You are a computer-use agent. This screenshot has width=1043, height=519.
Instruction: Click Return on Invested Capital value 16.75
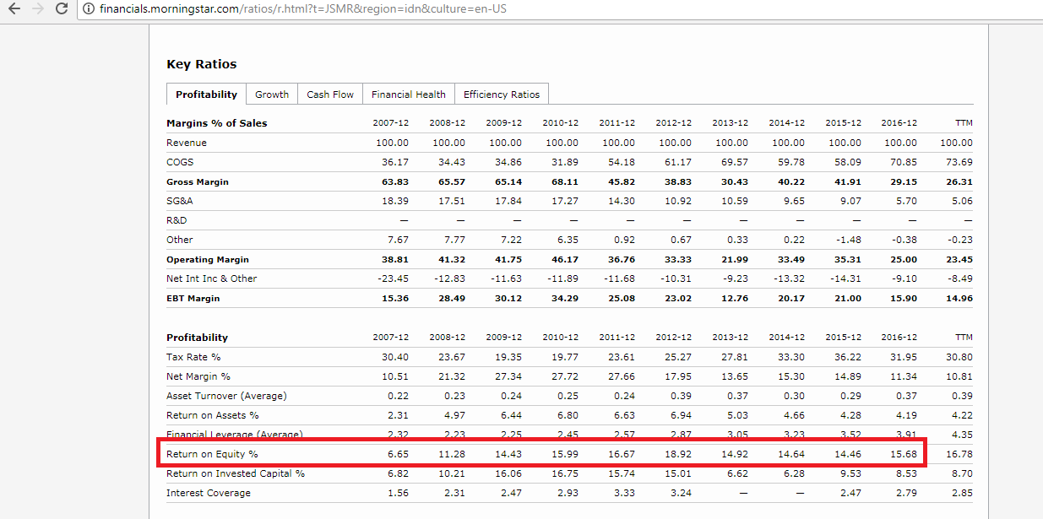tap(564, 473)
